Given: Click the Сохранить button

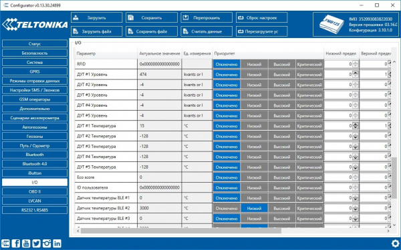Looking at the screenshot, I should 152,17.
